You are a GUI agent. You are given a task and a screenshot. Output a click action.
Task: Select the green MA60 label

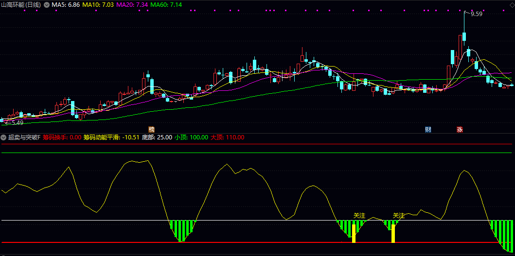coord(166,4)
